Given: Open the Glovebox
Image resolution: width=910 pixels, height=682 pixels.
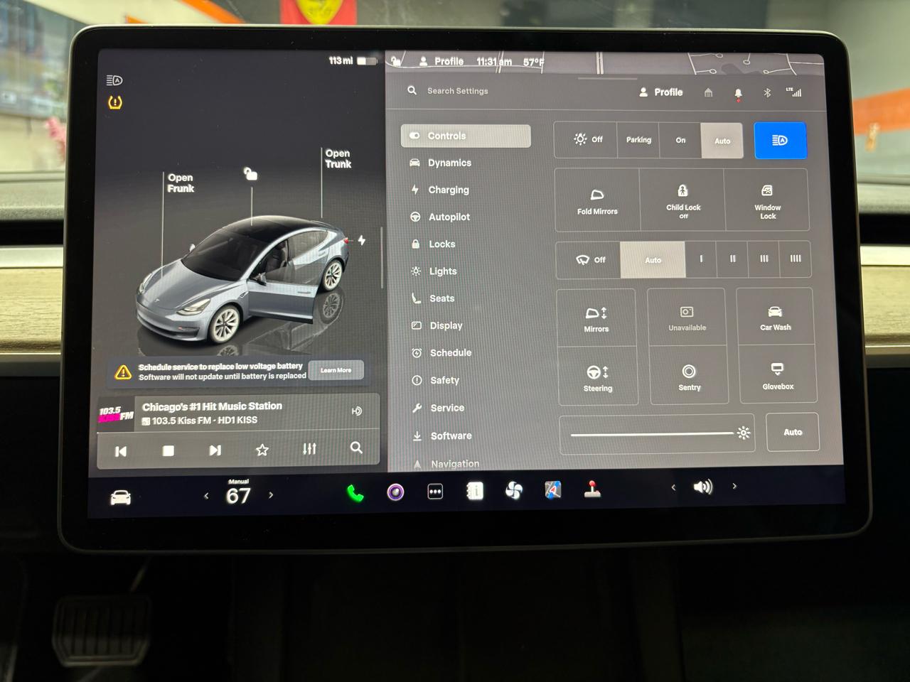Looking at the screenshot, I should tap(777, 374).
